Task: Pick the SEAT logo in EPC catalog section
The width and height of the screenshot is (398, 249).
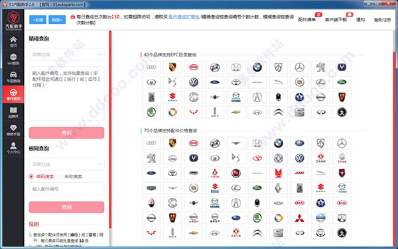Action: click(300, 112)
